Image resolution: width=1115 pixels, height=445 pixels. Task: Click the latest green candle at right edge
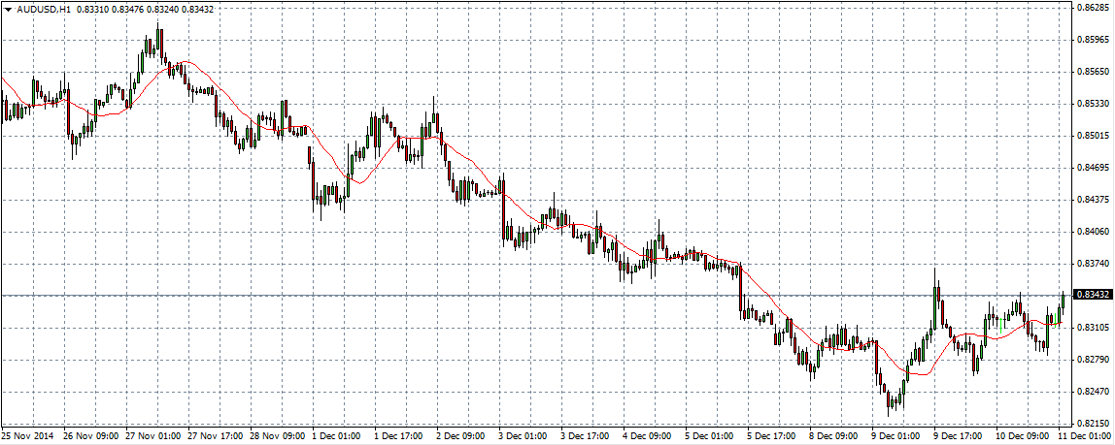(1064, 300)
